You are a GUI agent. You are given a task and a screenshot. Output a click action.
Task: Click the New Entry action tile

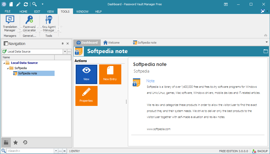point(110,74)
